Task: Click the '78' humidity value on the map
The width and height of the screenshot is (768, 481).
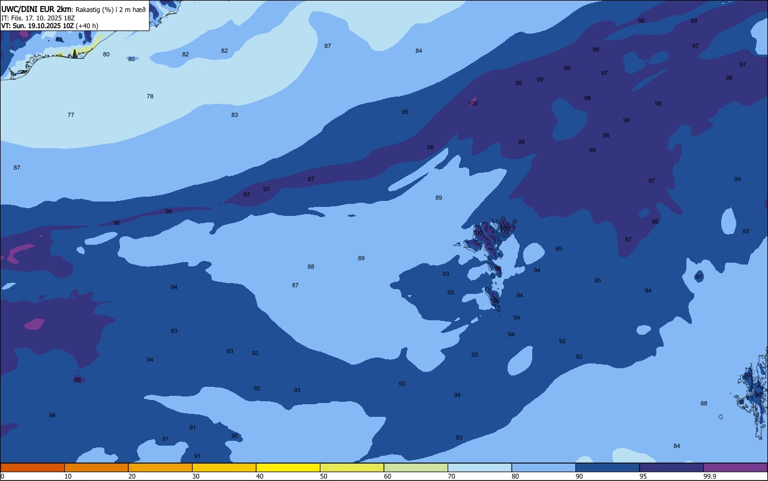Action: pyautogui.click(x=150, y=97)
